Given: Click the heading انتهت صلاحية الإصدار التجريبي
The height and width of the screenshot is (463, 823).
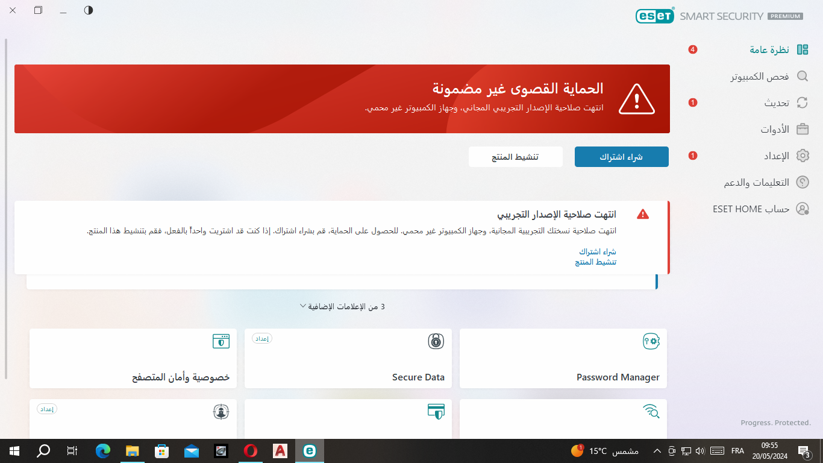Looking at the screenshot, I should point(557,215).
